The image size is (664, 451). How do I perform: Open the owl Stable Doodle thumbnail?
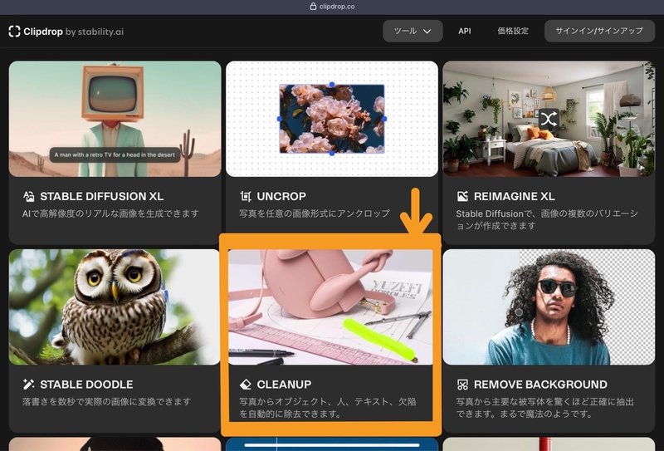point(115,306)
